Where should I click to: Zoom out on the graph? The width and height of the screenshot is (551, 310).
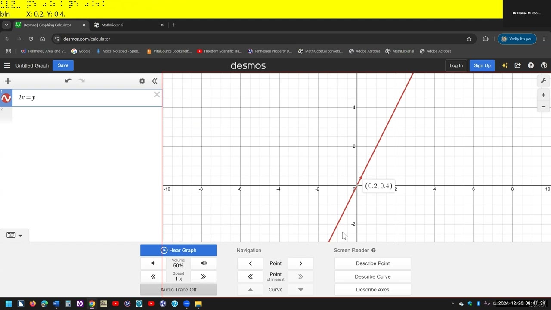tap(543, 107)
